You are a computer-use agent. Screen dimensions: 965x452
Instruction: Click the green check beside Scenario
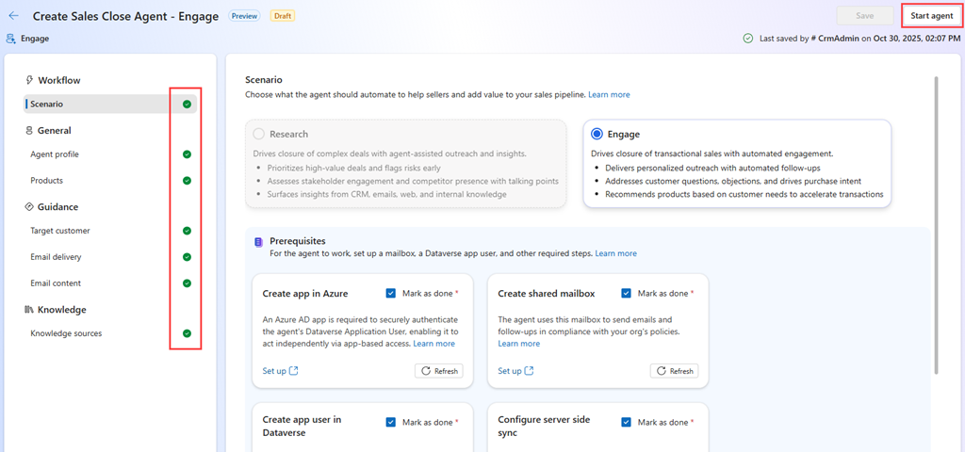pyautogui.click(x=188, y=104)
